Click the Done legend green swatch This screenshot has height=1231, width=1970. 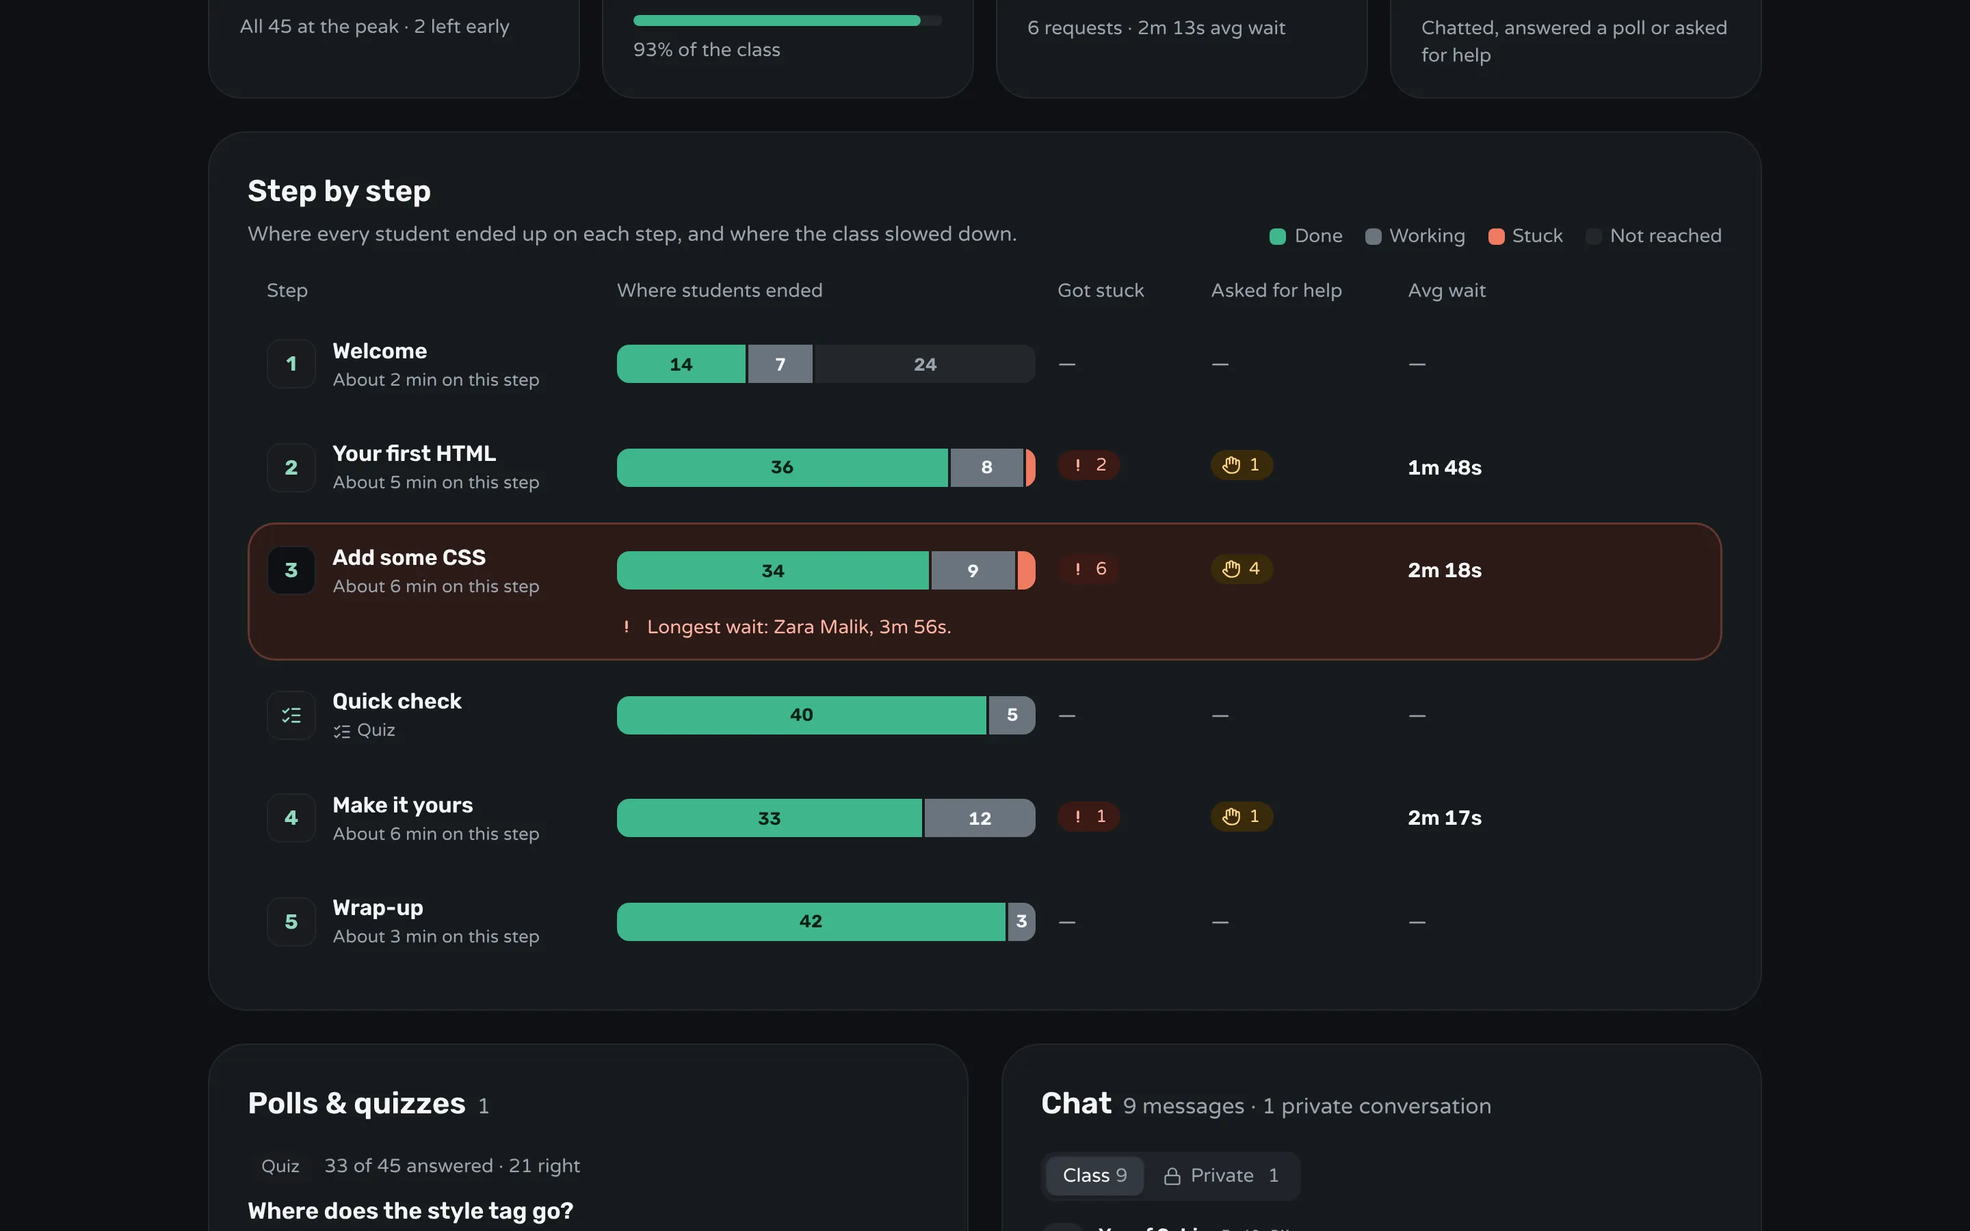click(1277, 237)
